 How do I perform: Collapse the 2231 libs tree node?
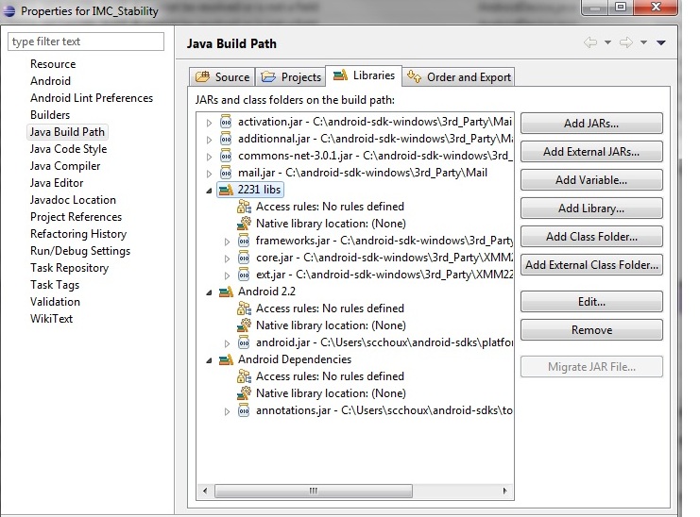pos(210,190)
